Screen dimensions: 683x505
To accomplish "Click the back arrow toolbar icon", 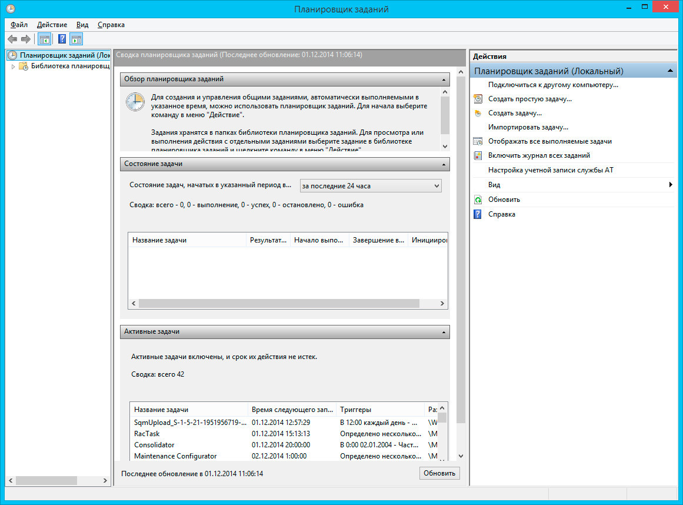I will pos(12,39).
